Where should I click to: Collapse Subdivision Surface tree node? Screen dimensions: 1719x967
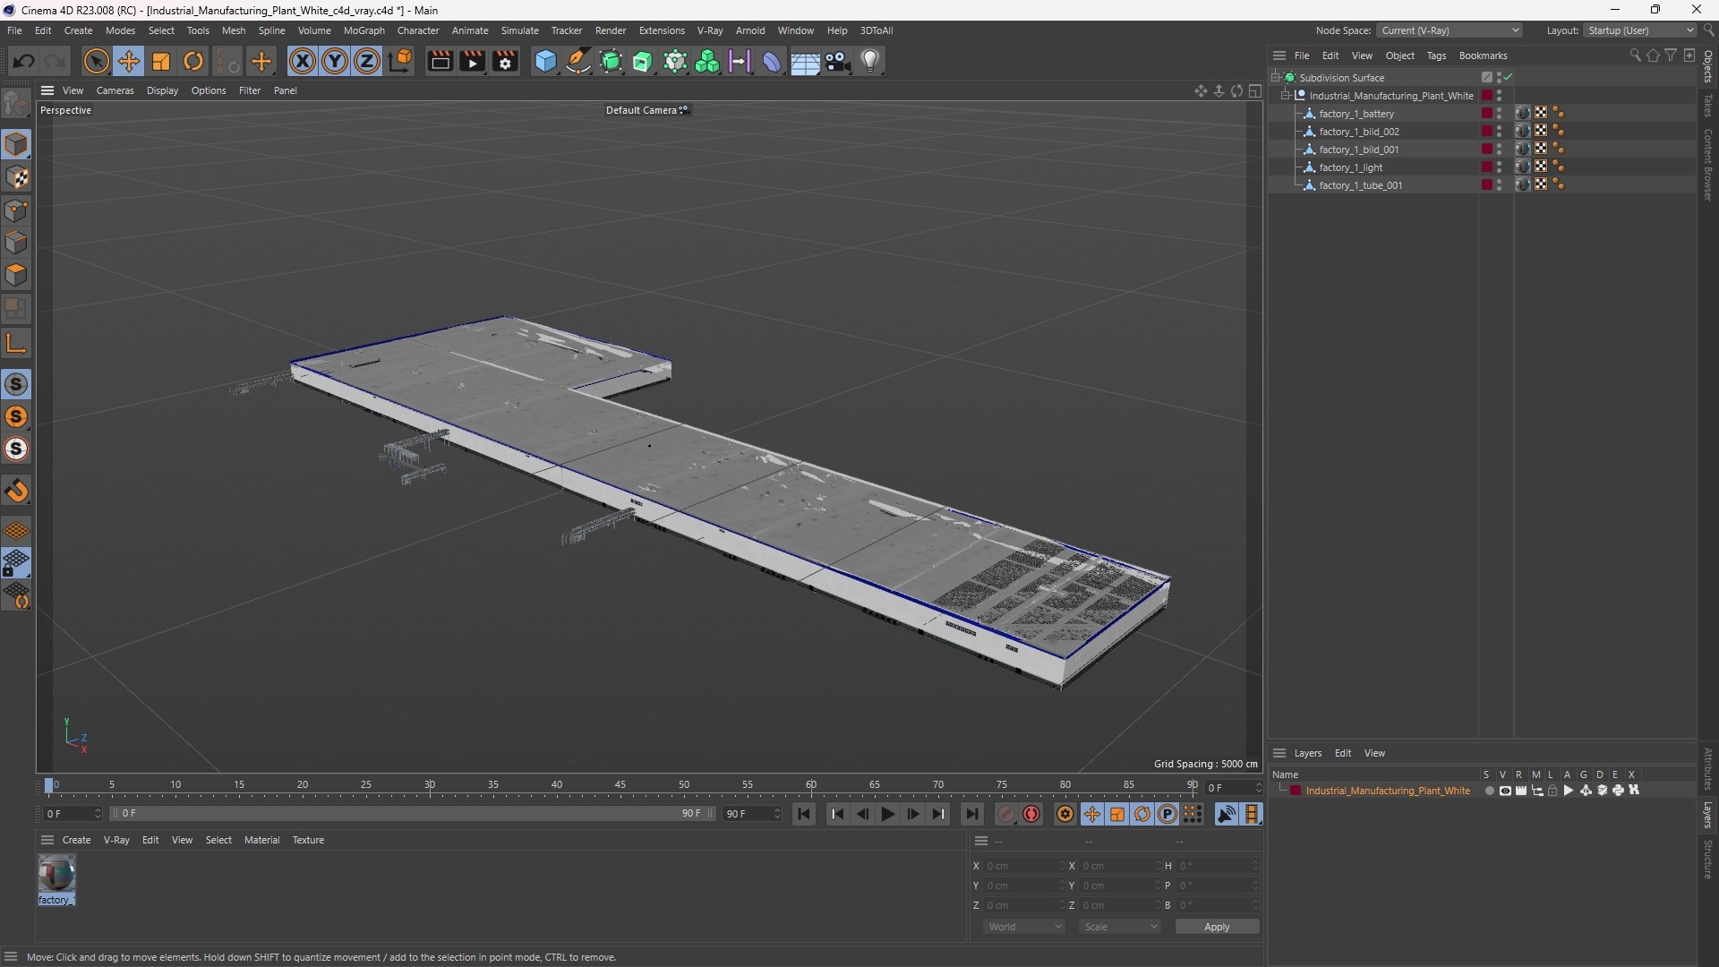tap(1276, 78)
